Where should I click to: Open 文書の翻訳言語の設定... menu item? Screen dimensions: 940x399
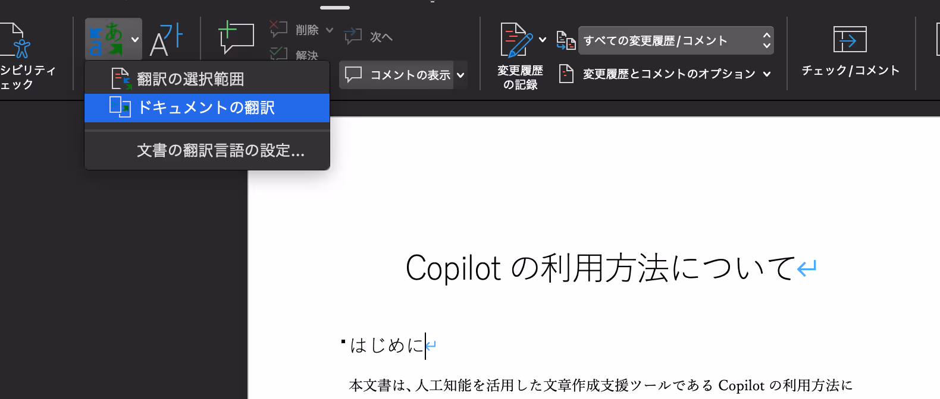pyautogui.click(x=207, y=150)
